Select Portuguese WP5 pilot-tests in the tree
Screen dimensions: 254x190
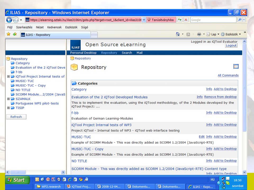(x=37, y=103)
